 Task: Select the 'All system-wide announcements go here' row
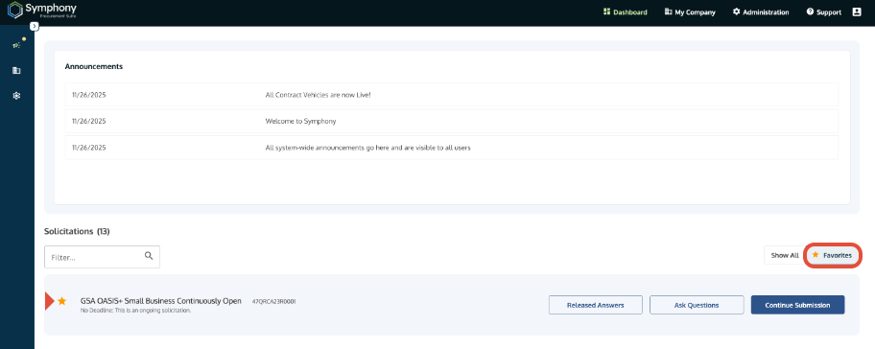coord(452,148)
